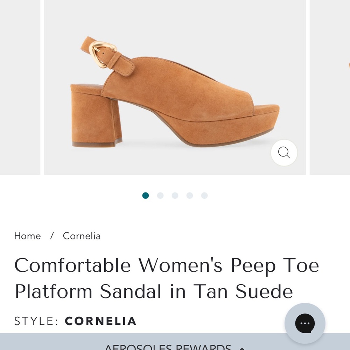The image size is (350, 350).
Task: Select the teal active first carousel dot
Action: (146, 196)
